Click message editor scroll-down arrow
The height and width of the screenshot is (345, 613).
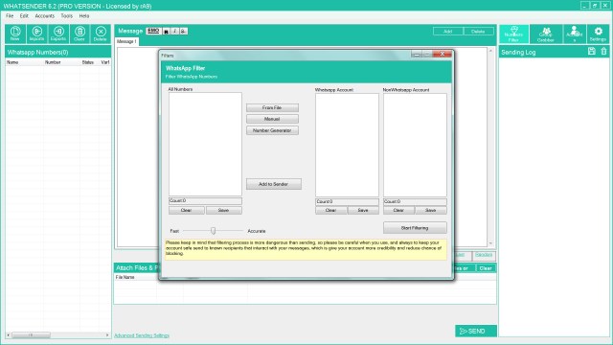pyautogui.click(x=491, y=243)
